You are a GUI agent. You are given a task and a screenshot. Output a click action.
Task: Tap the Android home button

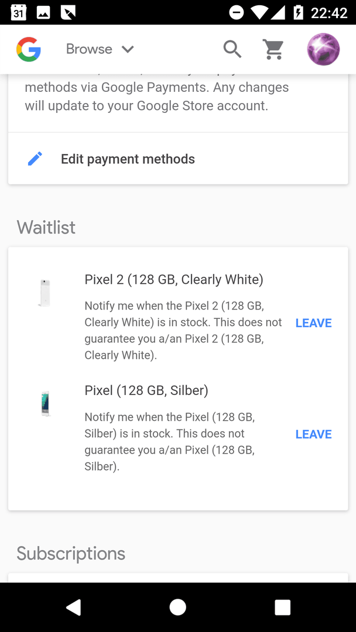pyautogui.click(x=178, y=607)
